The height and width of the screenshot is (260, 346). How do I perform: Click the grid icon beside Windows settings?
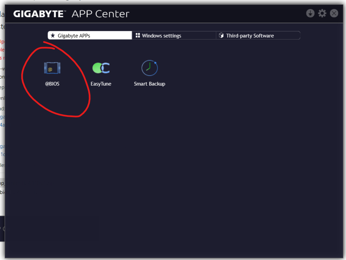click(138, 36)
